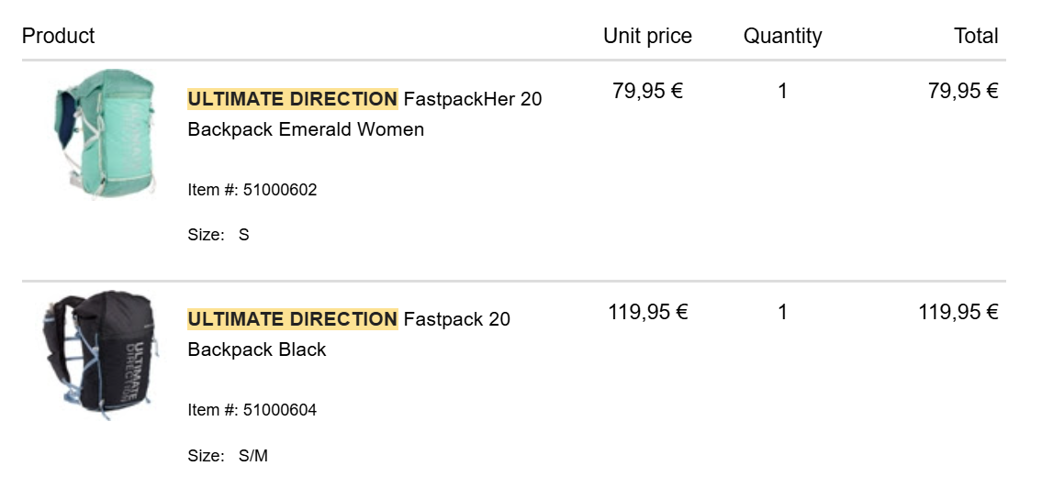This screenshot has height=488, width=1042.
Task: Open the FastpackHer 20 Backpack Emerald Women link
Action: [364, 115]
